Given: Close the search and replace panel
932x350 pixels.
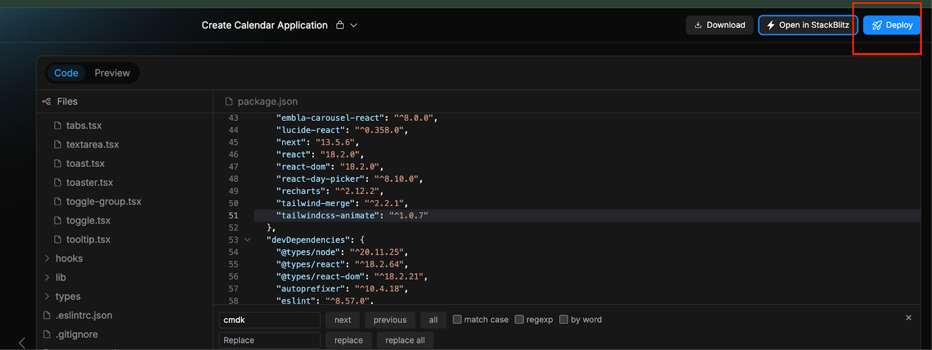Looking at the screenshot, I should click(x=909, y=317).
